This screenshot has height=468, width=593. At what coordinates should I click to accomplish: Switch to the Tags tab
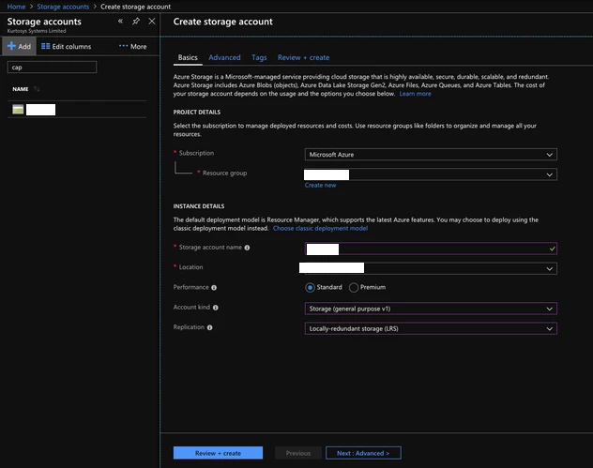tap(259, 57)
